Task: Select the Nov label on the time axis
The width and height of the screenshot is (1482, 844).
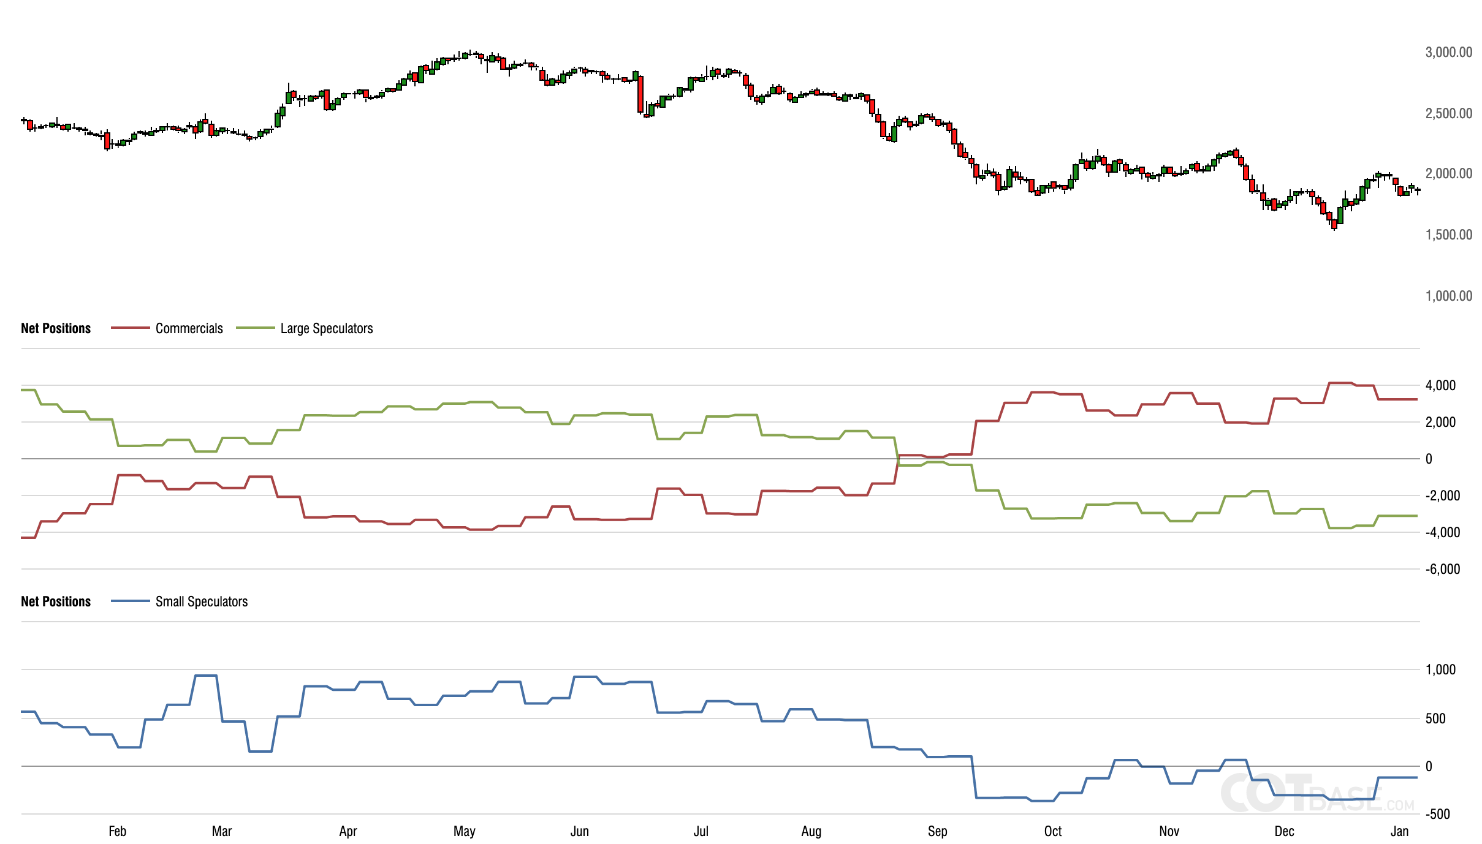Action: pyautogui.click(x=1169, y=831)
